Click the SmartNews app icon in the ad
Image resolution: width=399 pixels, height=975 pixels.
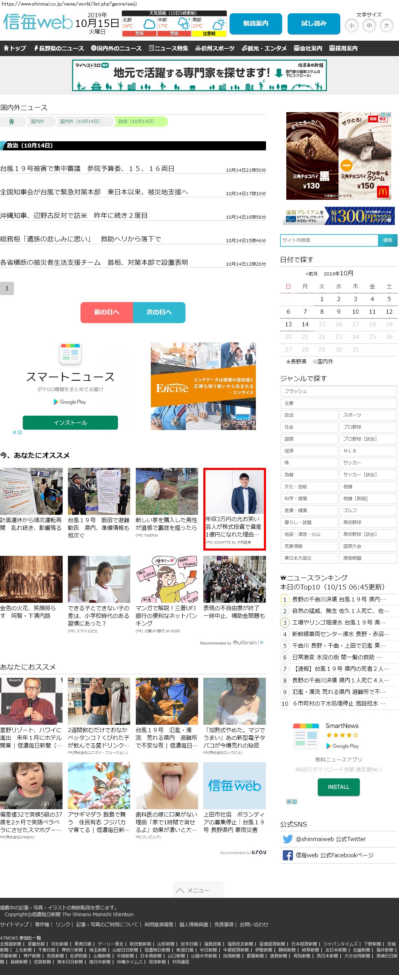[70, 354]
